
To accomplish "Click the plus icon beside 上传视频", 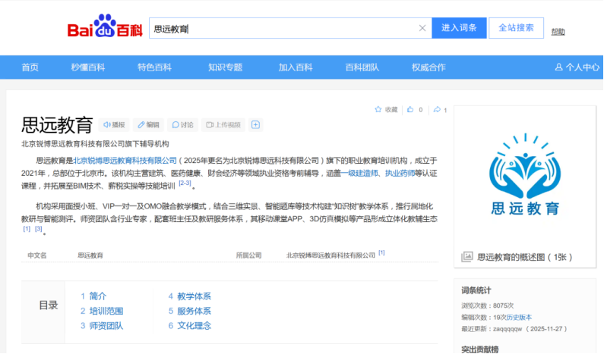I will (x=256, y=125).
